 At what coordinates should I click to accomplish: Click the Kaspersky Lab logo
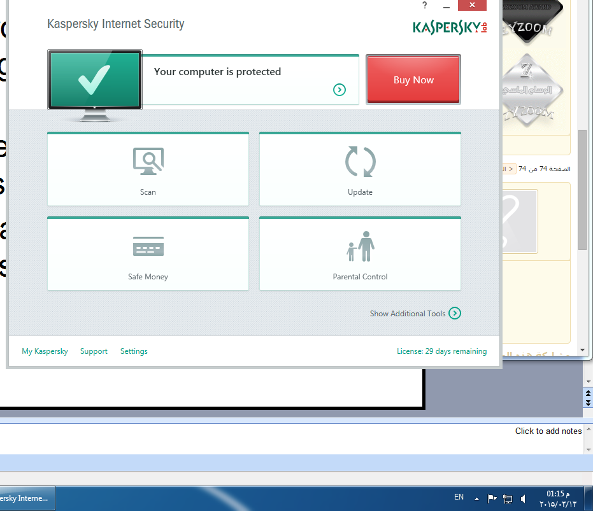(x=450, y=27)
